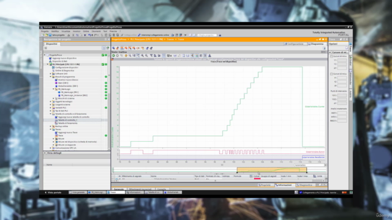Click the Aggiungi nuovo dispositivo icon

50,58
